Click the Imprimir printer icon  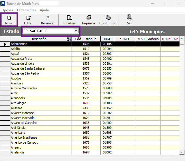click(89, 17)
